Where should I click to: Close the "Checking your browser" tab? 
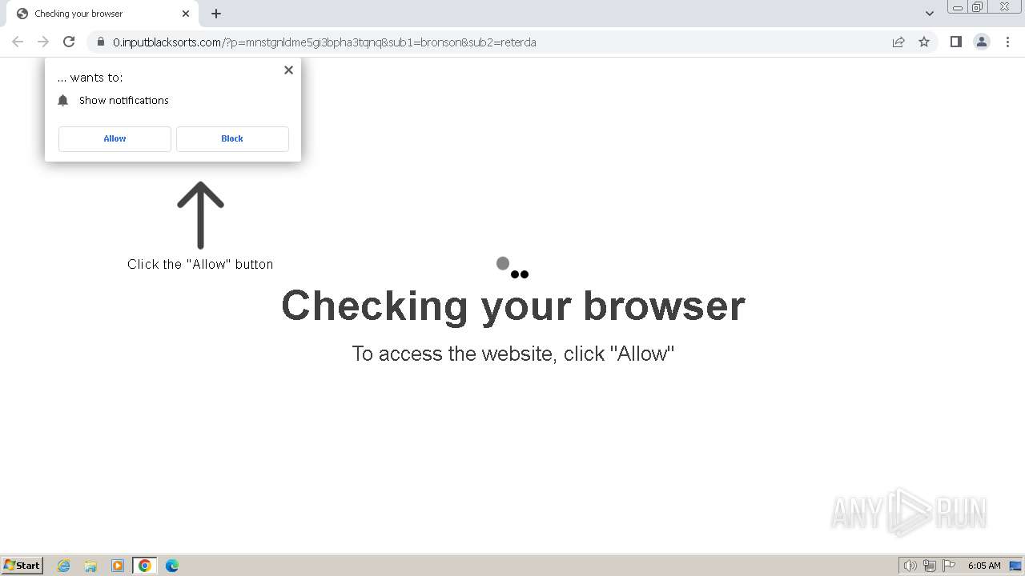coord(186,14)
